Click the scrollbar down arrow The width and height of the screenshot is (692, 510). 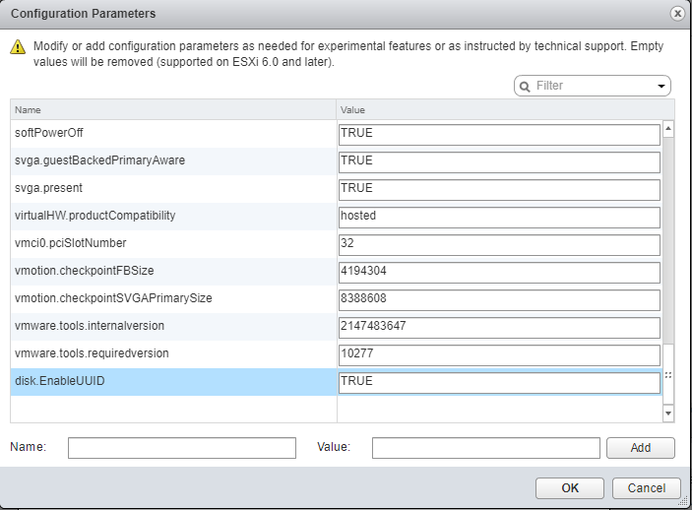coord(668,414)
